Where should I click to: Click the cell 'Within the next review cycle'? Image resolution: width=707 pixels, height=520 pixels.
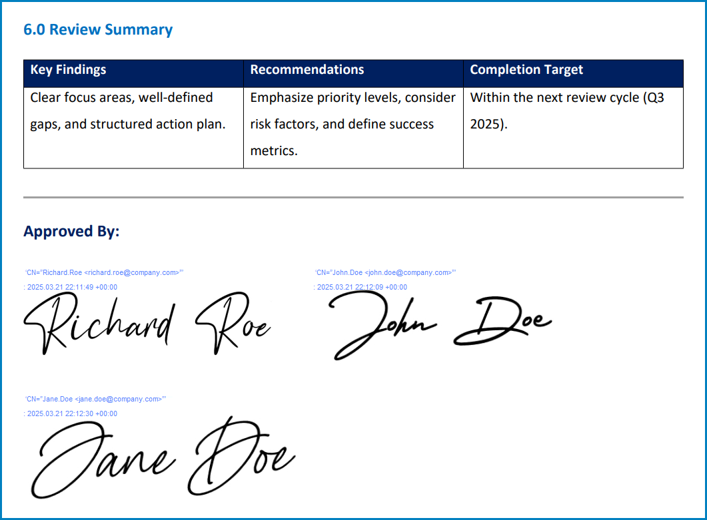[x=574, y=128]
